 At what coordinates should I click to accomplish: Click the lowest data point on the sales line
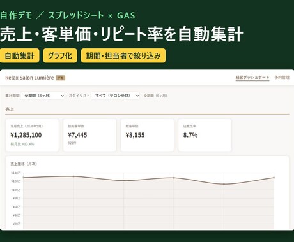(224, 184)
